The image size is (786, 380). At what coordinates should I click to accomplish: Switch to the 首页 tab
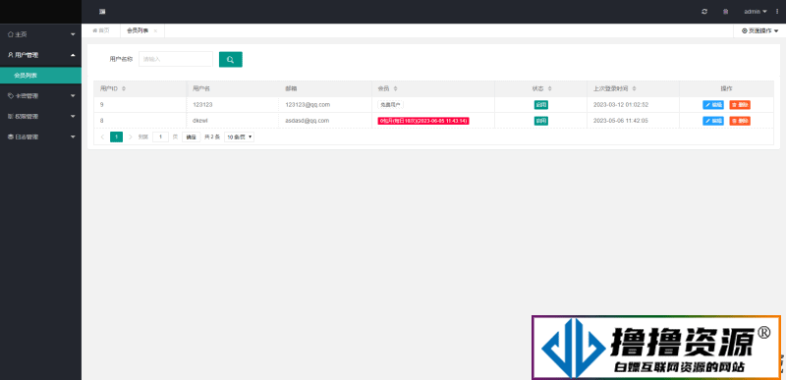tap(101, 30)
